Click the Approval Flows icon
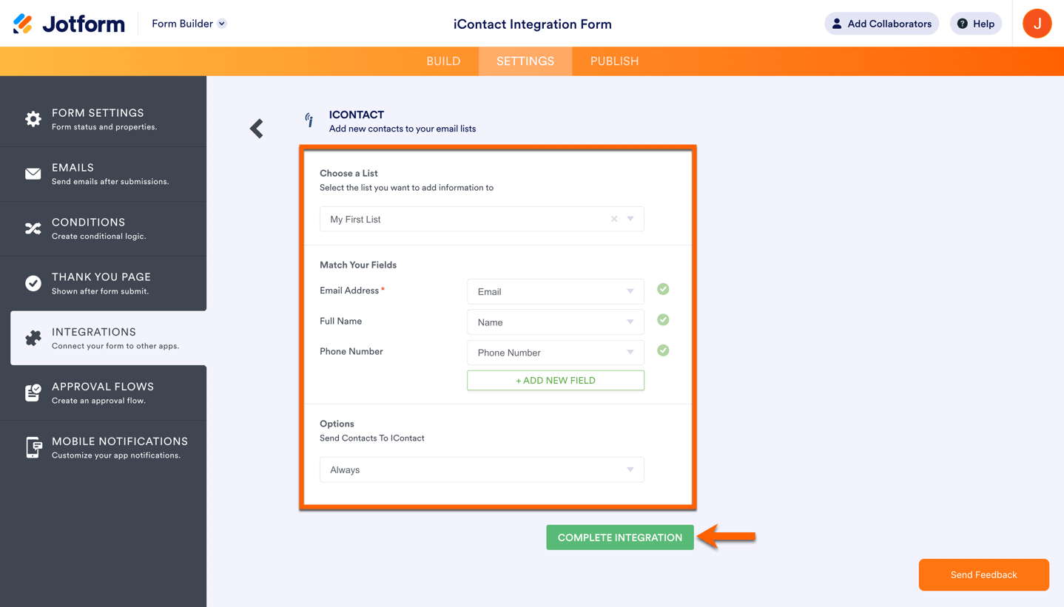 (33, 393)
